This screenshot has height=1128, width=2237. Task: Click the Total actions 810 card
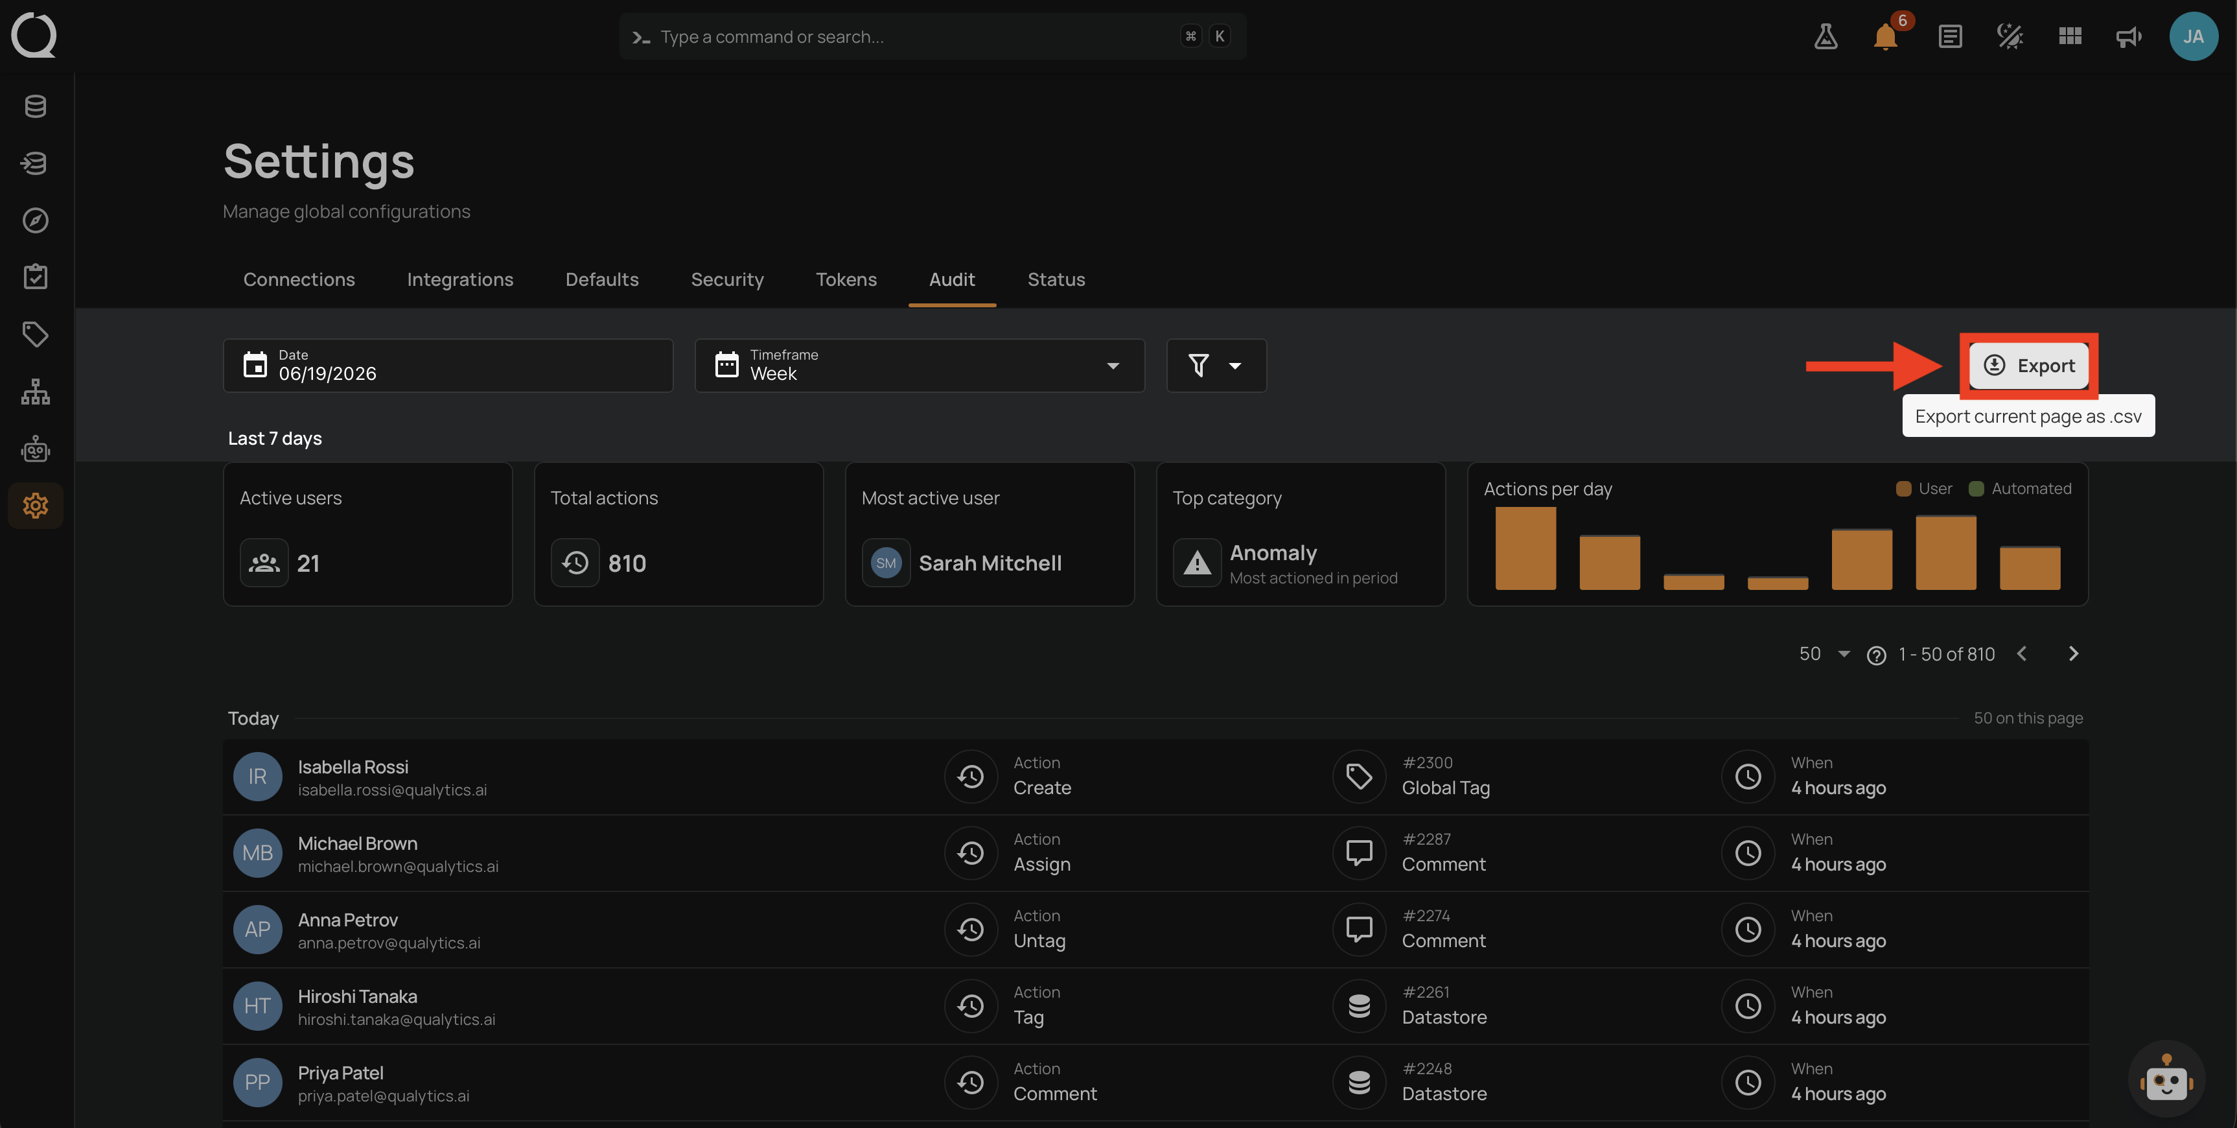click(x=678, y=534)
